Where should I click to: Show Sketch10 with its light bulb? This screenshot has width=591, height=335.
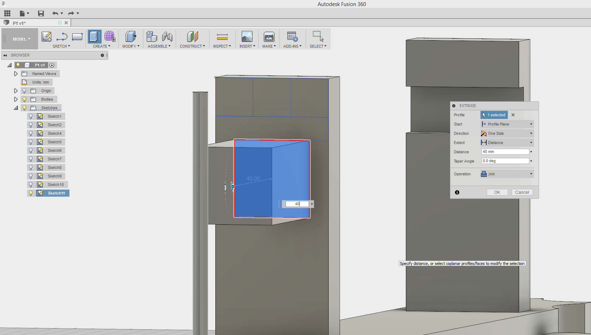(x=31, y=185)
